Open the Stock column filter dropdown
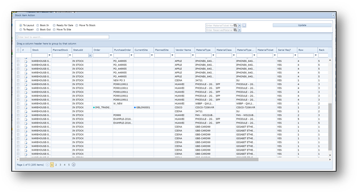This screenshot has height=194, width=359. pyautogui.click(x=49, y=55)
